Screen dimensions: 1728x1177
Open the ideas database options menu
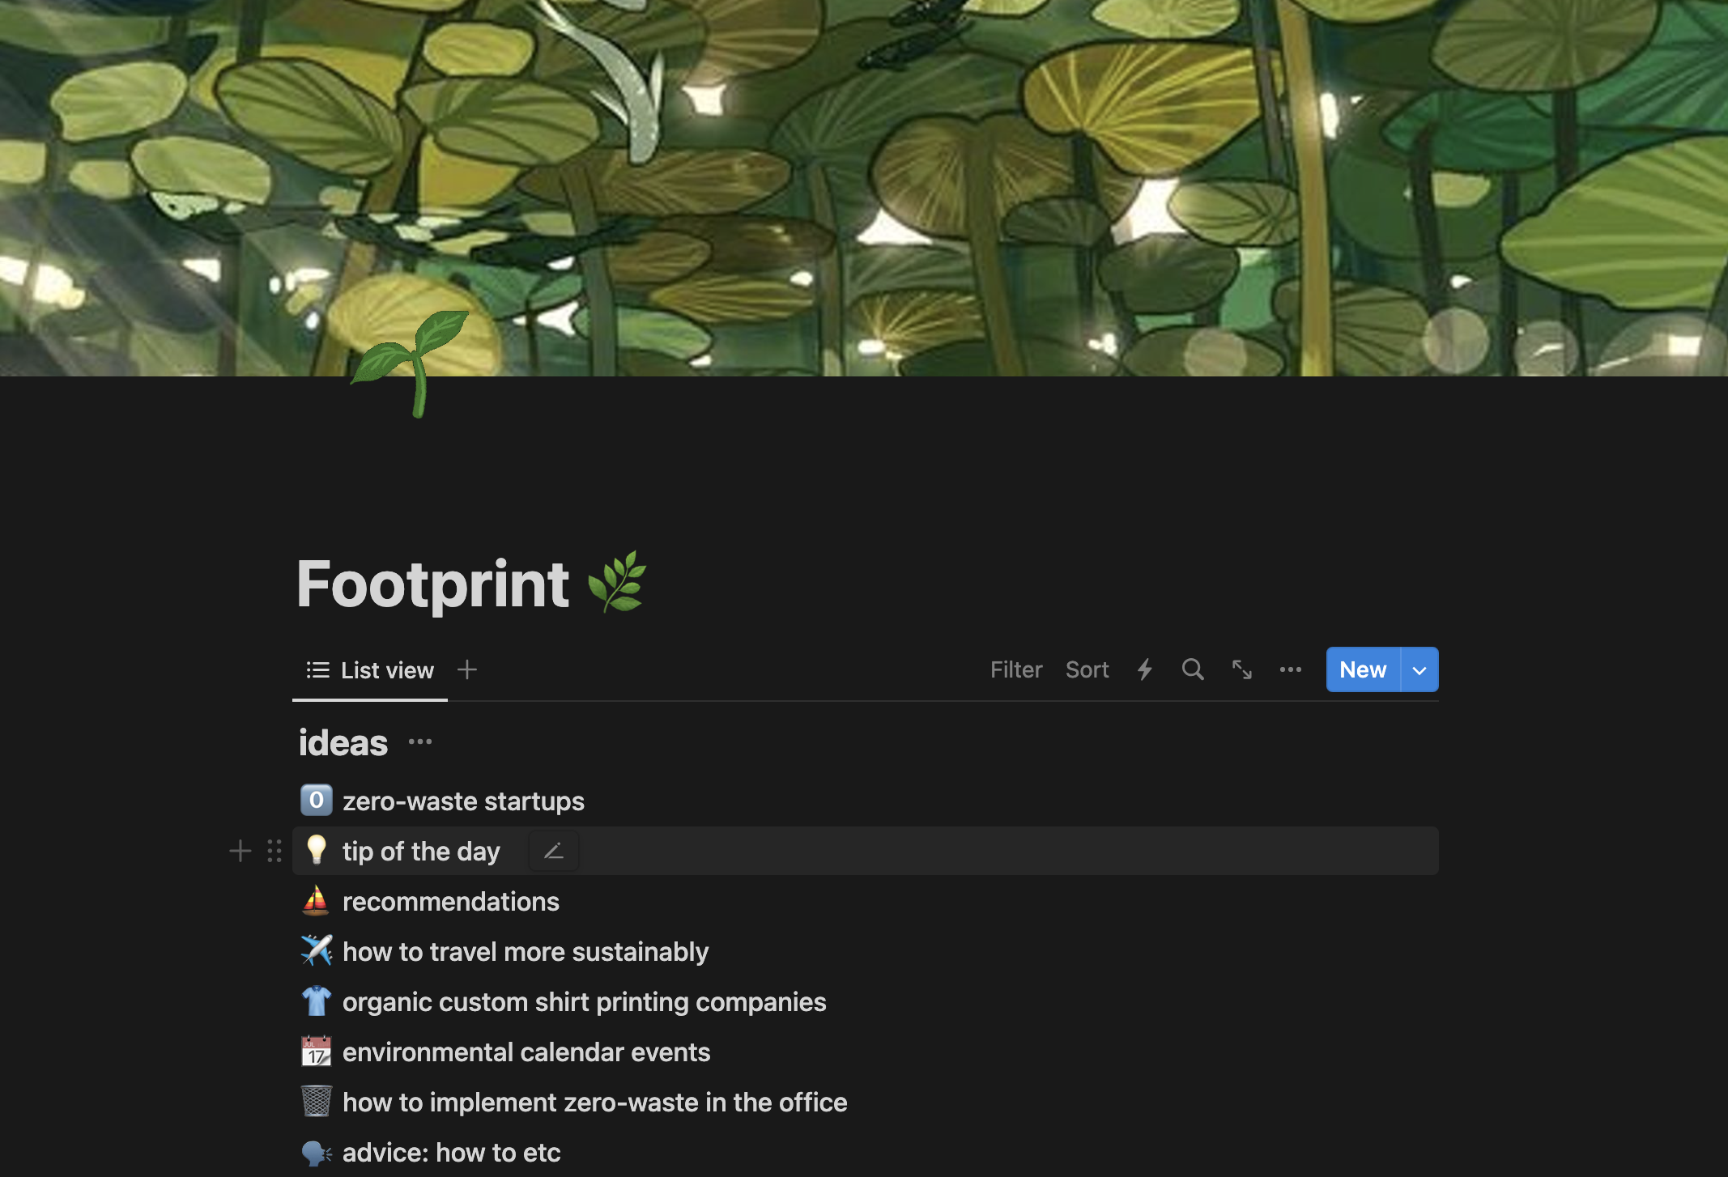(420, 741)
